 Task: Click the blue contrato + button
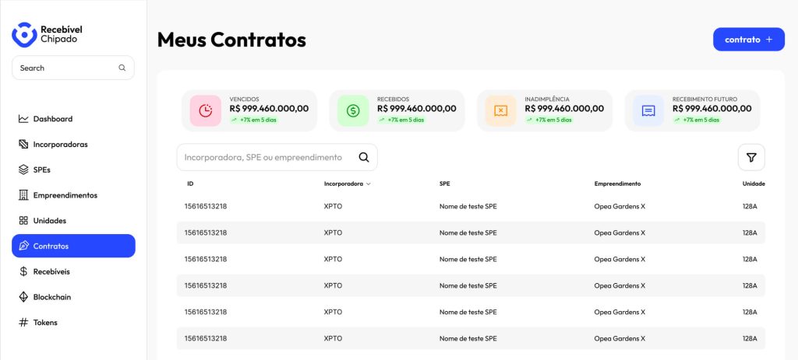[749, 40]
